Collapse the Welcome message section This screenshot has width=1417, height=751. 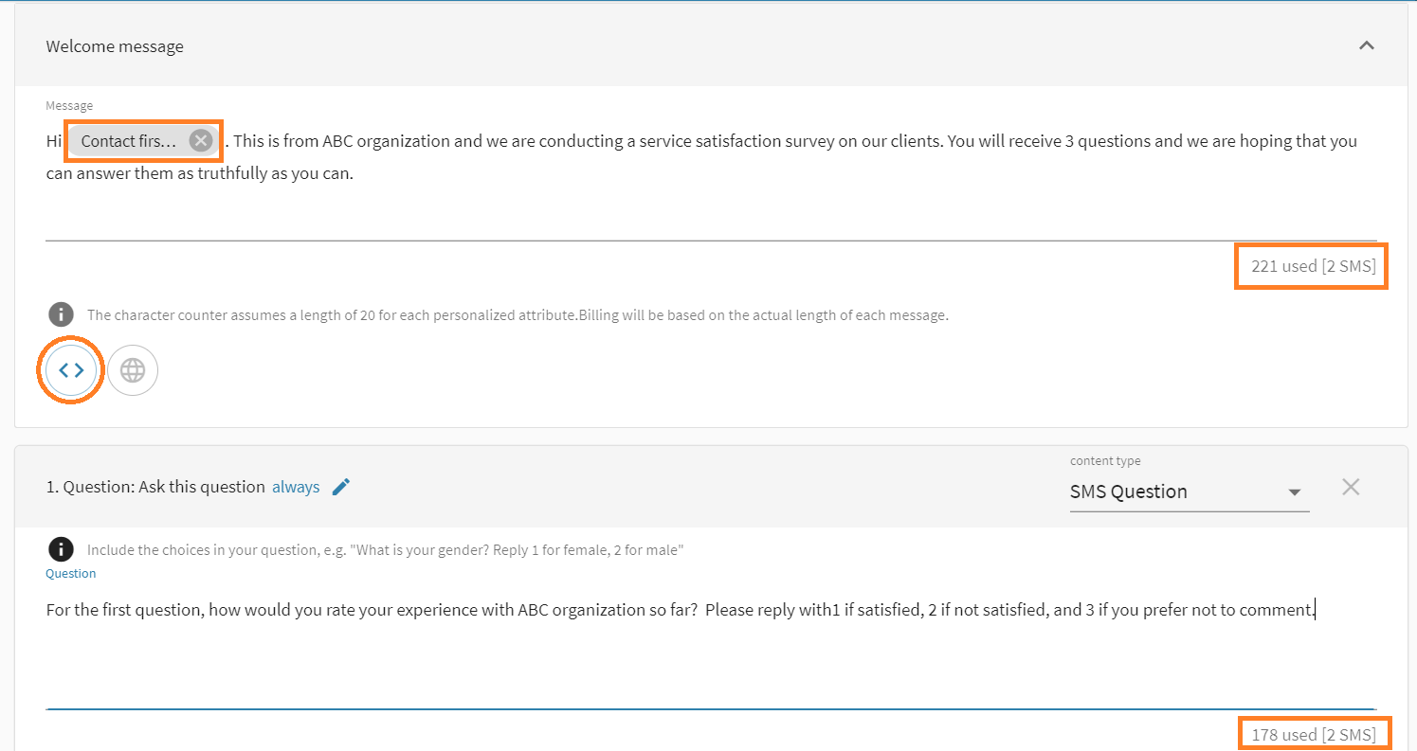click(x=1367, y=45)
